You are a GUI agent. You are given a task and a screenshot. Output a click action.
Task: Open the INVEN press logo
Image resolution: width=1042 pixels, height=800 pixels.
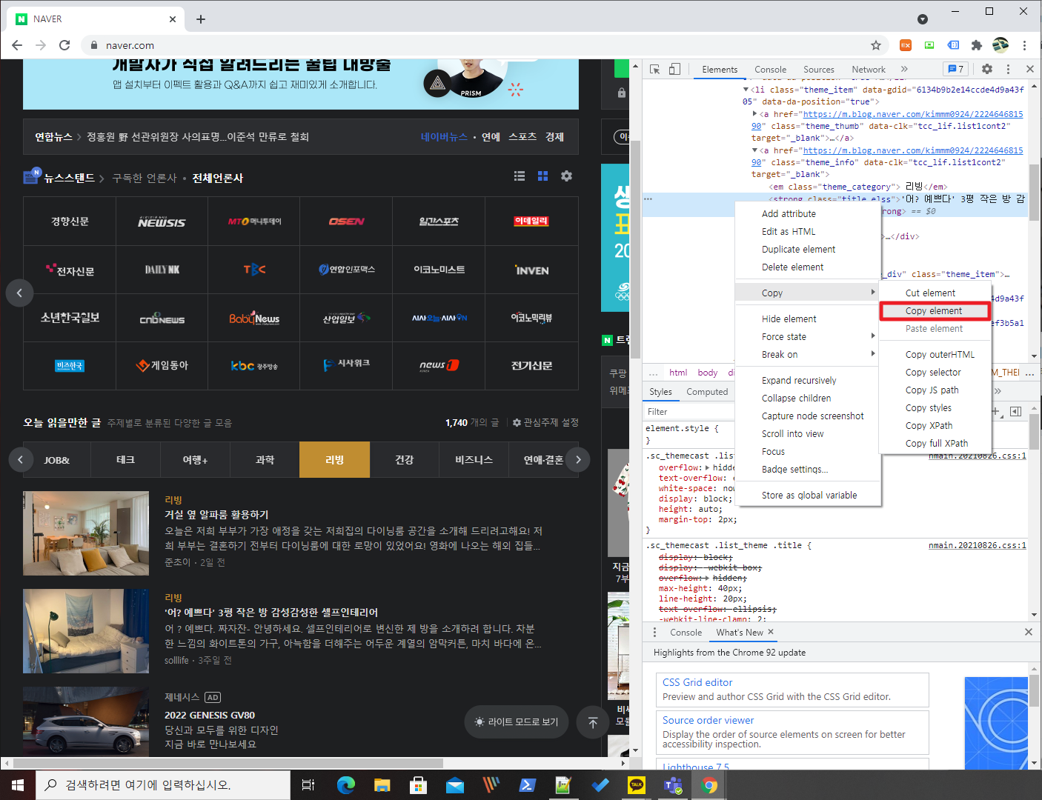531,270
